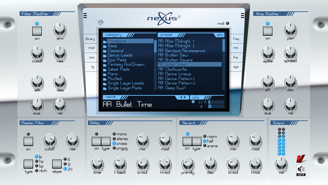The height and width of the screenshot is (185, 328).
Task: Open the library tab
Action: coord(90,38)
